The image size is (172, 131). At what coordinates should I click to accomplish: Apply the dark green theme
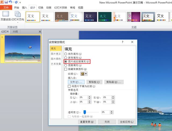click(x=105, y=17)
